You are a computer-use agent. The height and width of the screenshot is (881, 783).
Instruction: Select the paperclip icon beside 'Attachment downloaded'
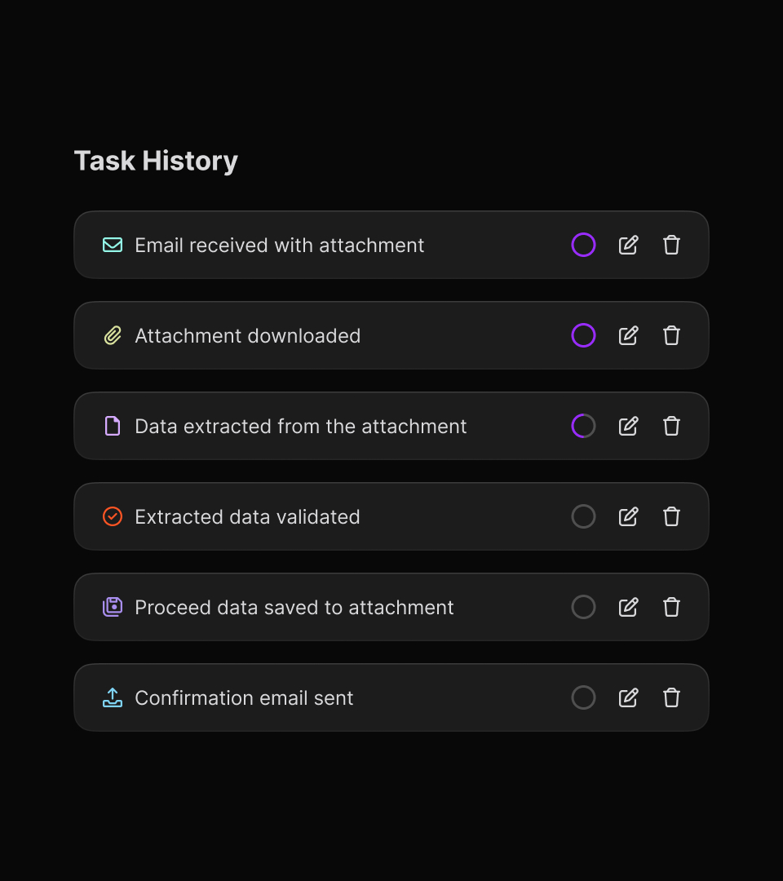(112, 335)
